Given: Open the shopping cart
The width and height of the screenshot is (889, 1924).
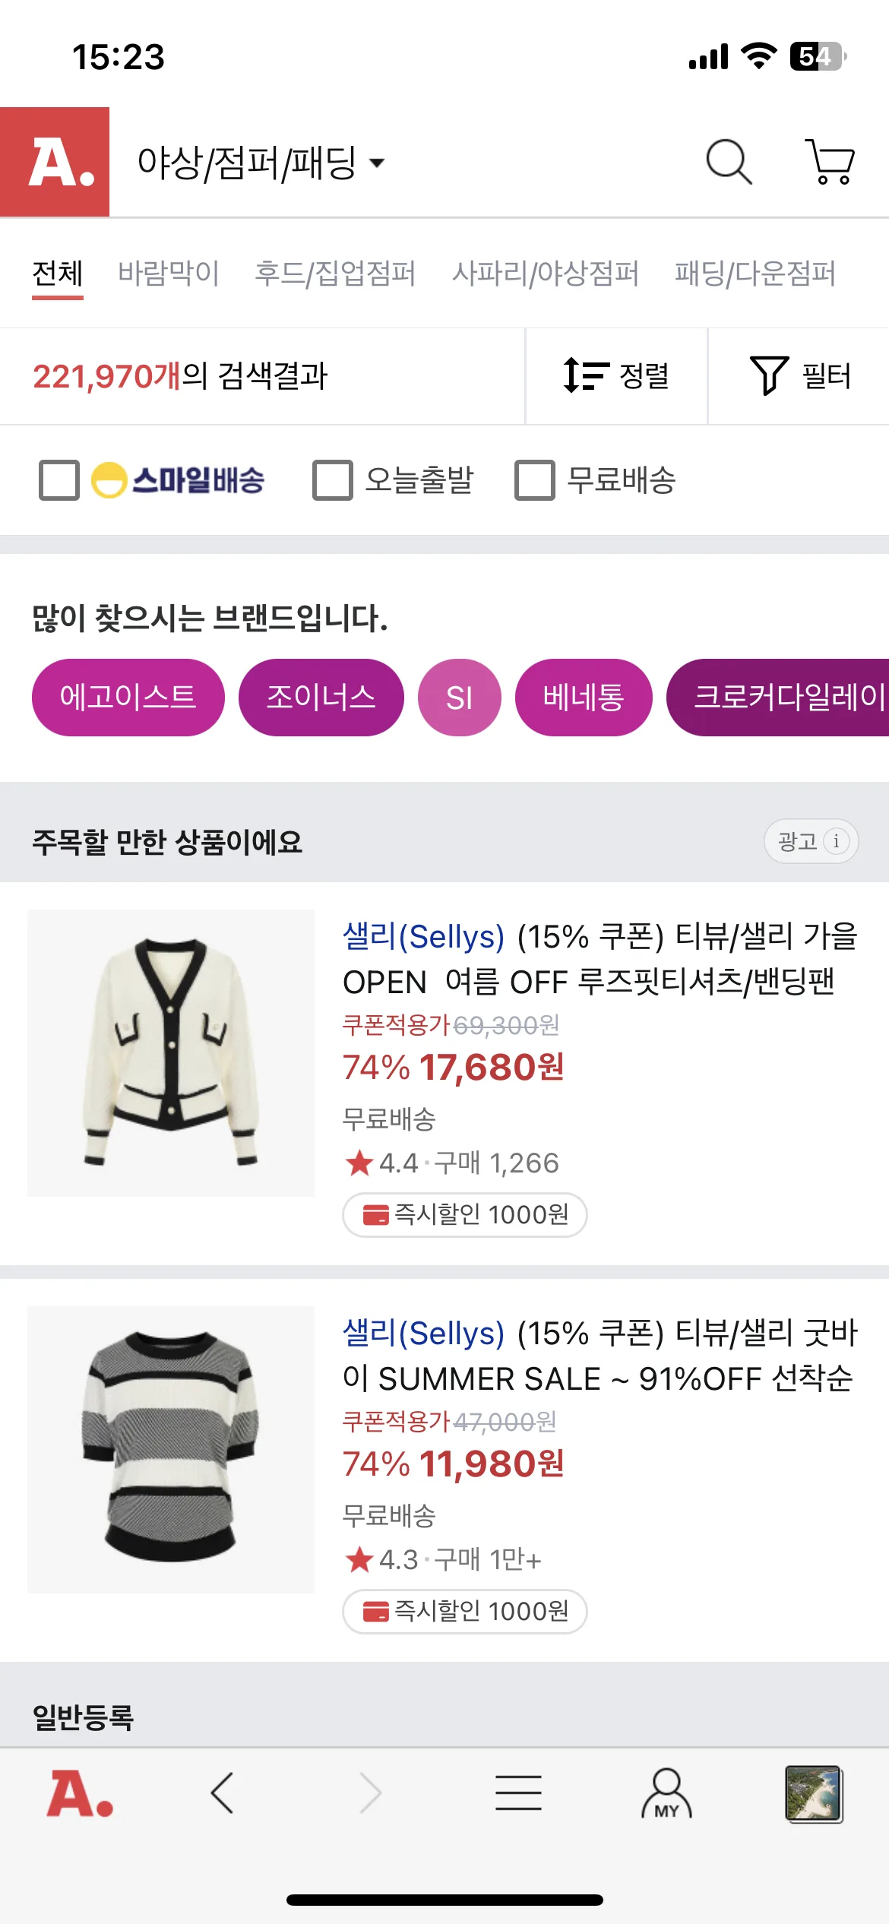Looking at the screenshot, I should click(830, 161).
